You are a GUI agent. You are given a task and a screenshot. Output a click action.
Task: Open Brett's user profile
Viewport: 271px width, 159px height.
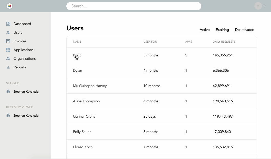click(77, 55)
